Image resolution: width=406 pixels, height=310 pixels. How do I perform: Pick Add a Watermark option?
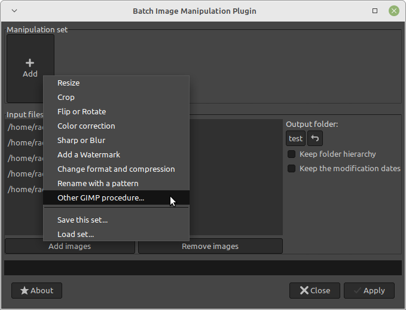pos(116,155)
